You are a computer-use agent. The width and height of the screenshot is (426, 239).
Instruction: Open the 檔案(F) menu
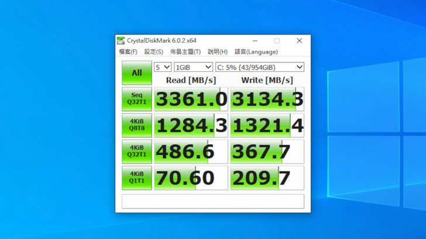pyautogui.click(x=128, y=52)
